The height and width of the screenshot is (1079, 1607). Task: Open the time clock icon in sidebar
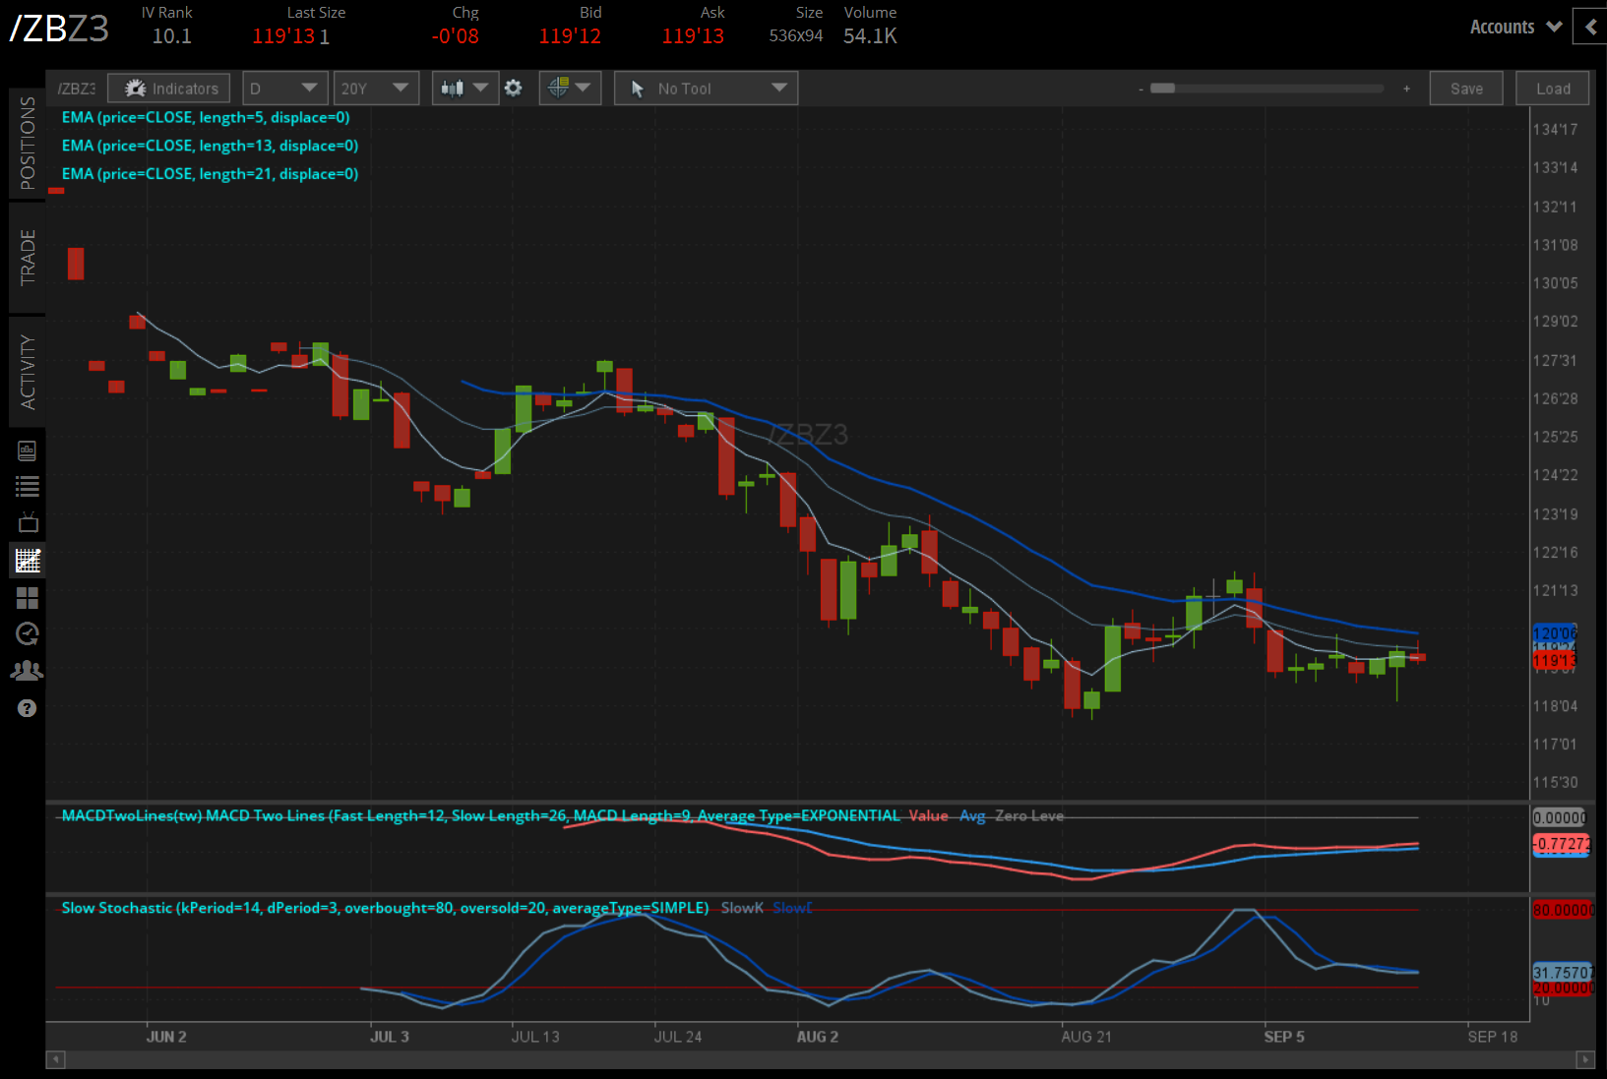[x=27, y=634]
